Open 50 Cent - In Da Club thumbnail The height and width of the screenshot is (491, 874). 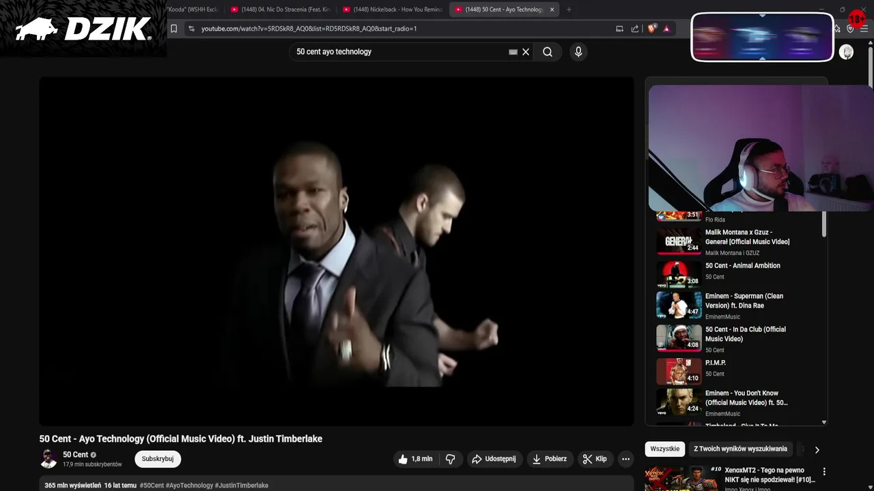(x=679, y=338)
